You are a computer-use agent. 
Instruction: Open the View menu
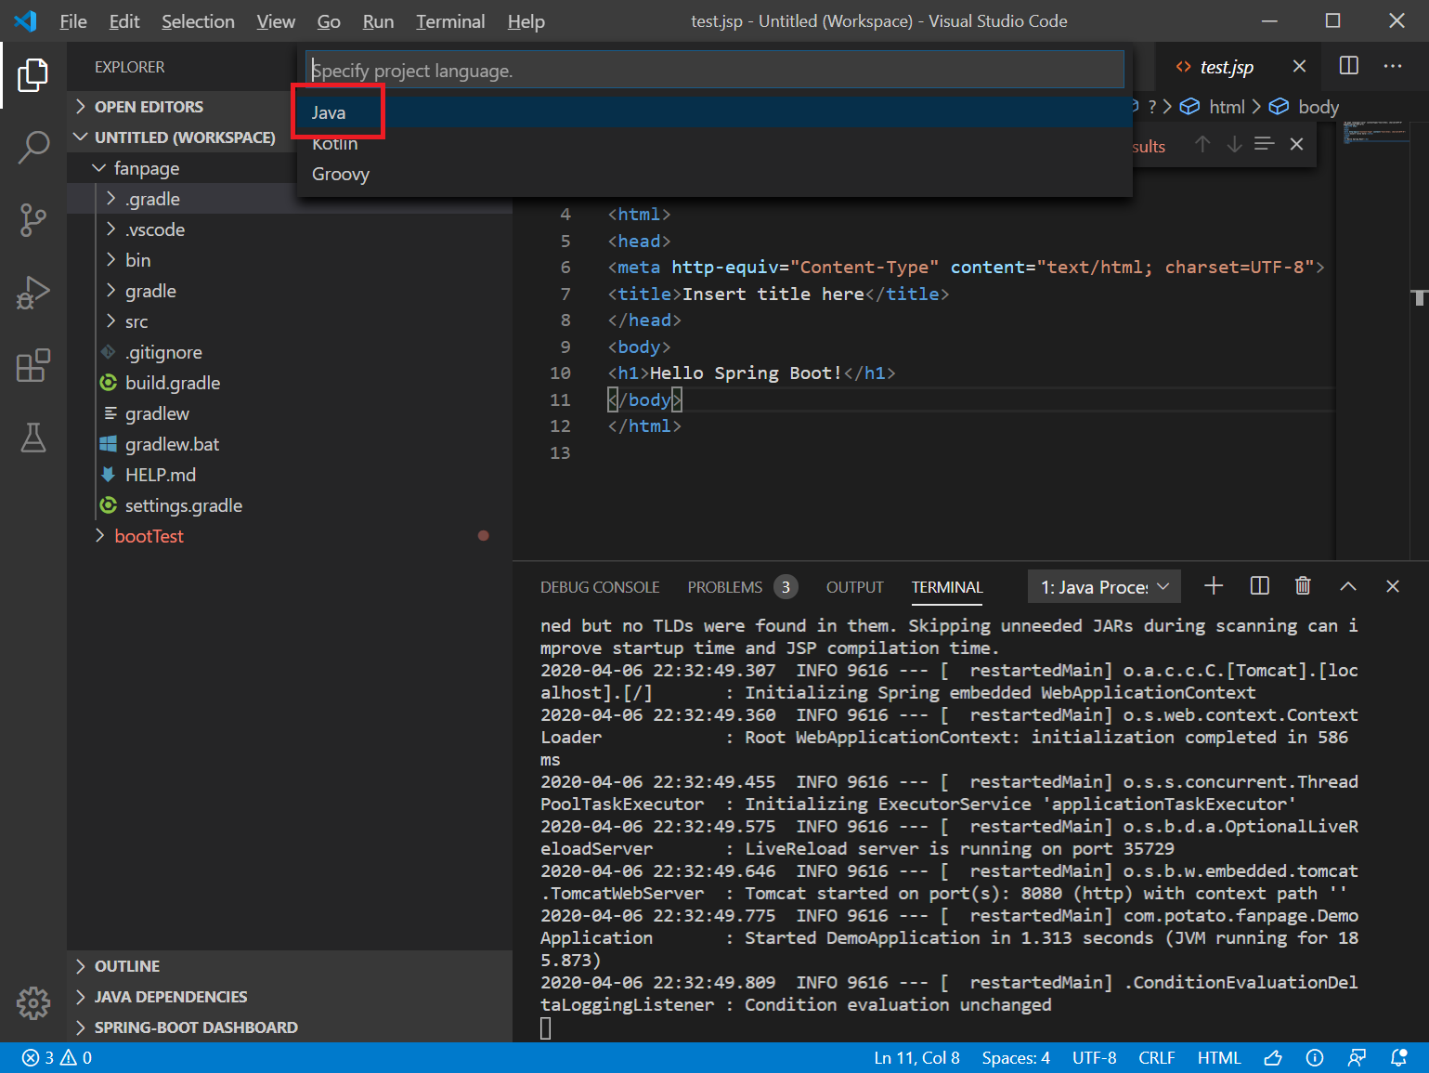tap(276, 21)
